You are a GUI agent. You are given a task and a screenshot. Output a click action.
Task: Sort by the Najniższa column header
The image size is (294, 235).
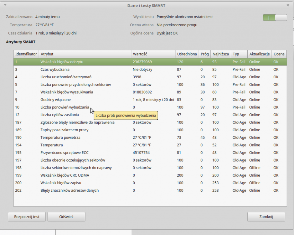click(221, 54)
